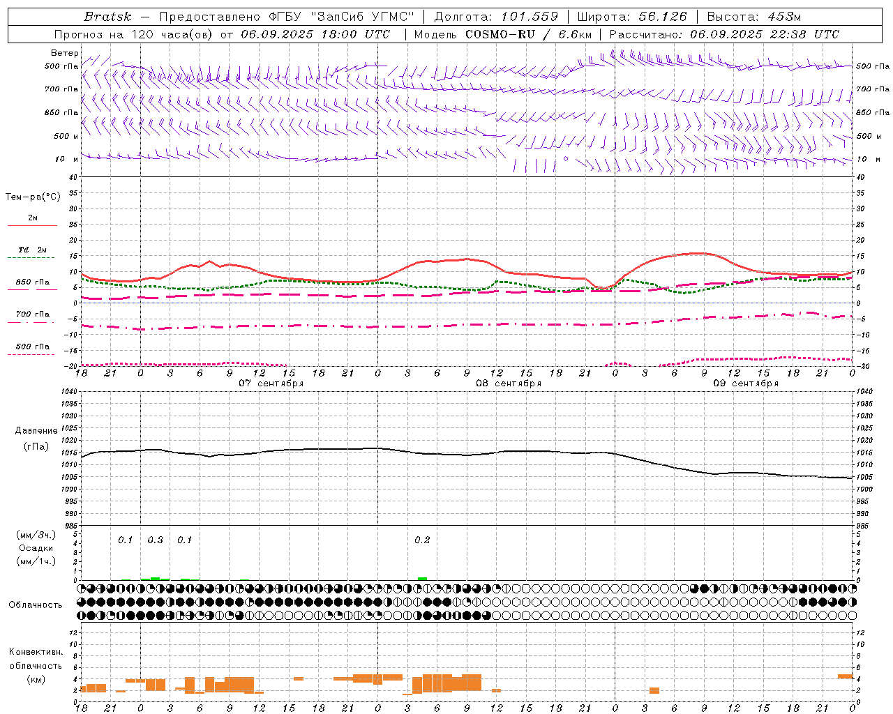Screen dimensions: 893x714
Task: Click the 'Осадки' precipitation label
Action: 36,548
